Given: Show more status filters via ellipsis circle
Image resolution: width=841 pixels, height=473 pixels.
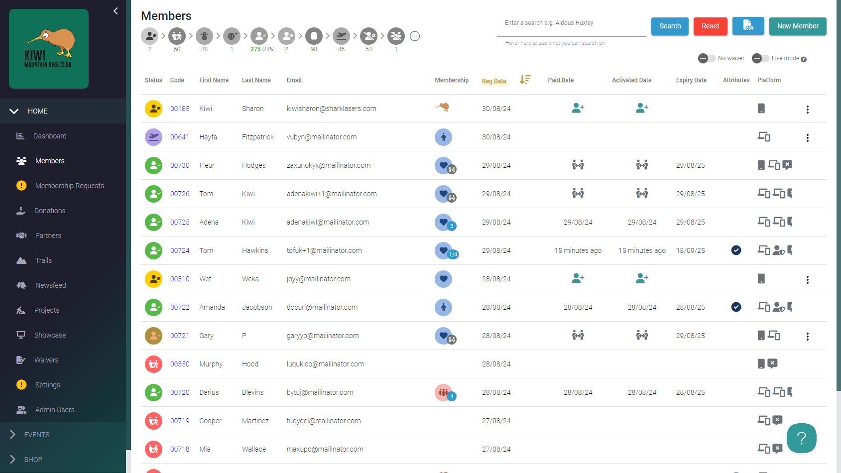Looking at the screenshot, I should (415, 36).
